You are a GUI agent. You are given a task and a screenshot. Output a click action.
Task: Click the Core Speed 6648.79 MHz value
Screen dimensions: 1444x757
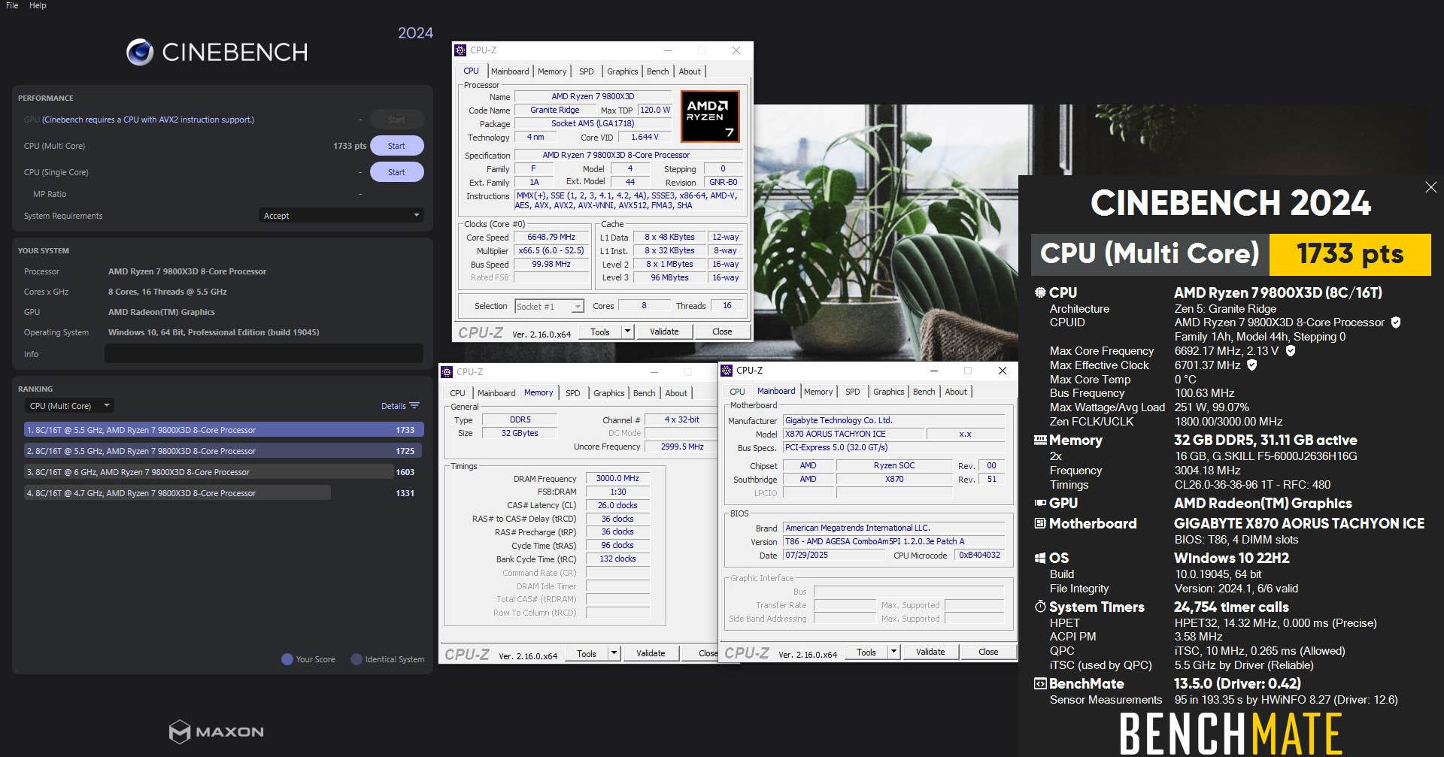pos(551,237)
